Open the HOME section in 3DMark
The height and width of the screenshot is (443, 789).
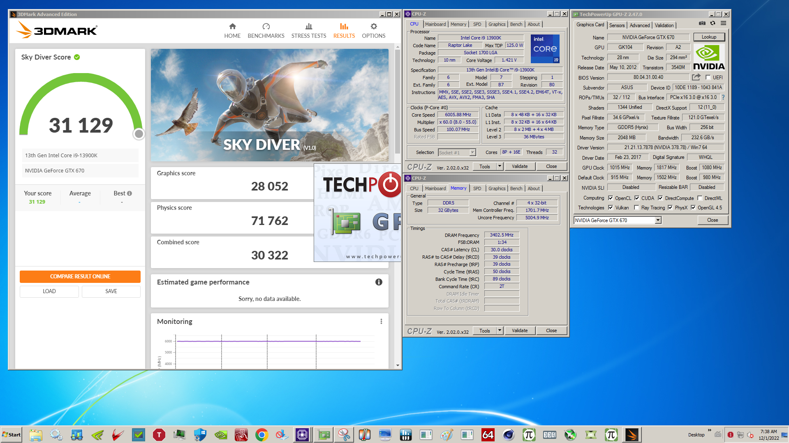[x=232, y=31]
